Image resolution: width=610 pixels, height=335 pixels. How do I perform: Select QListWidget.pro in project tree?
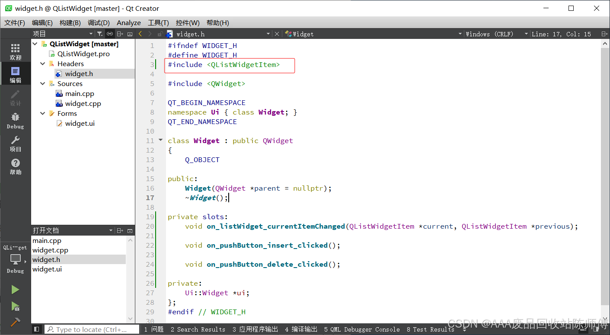83,54
